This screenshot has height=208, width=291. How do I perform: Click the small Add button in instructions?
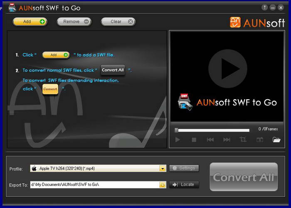pyautogui.click(x=56, y=55)
